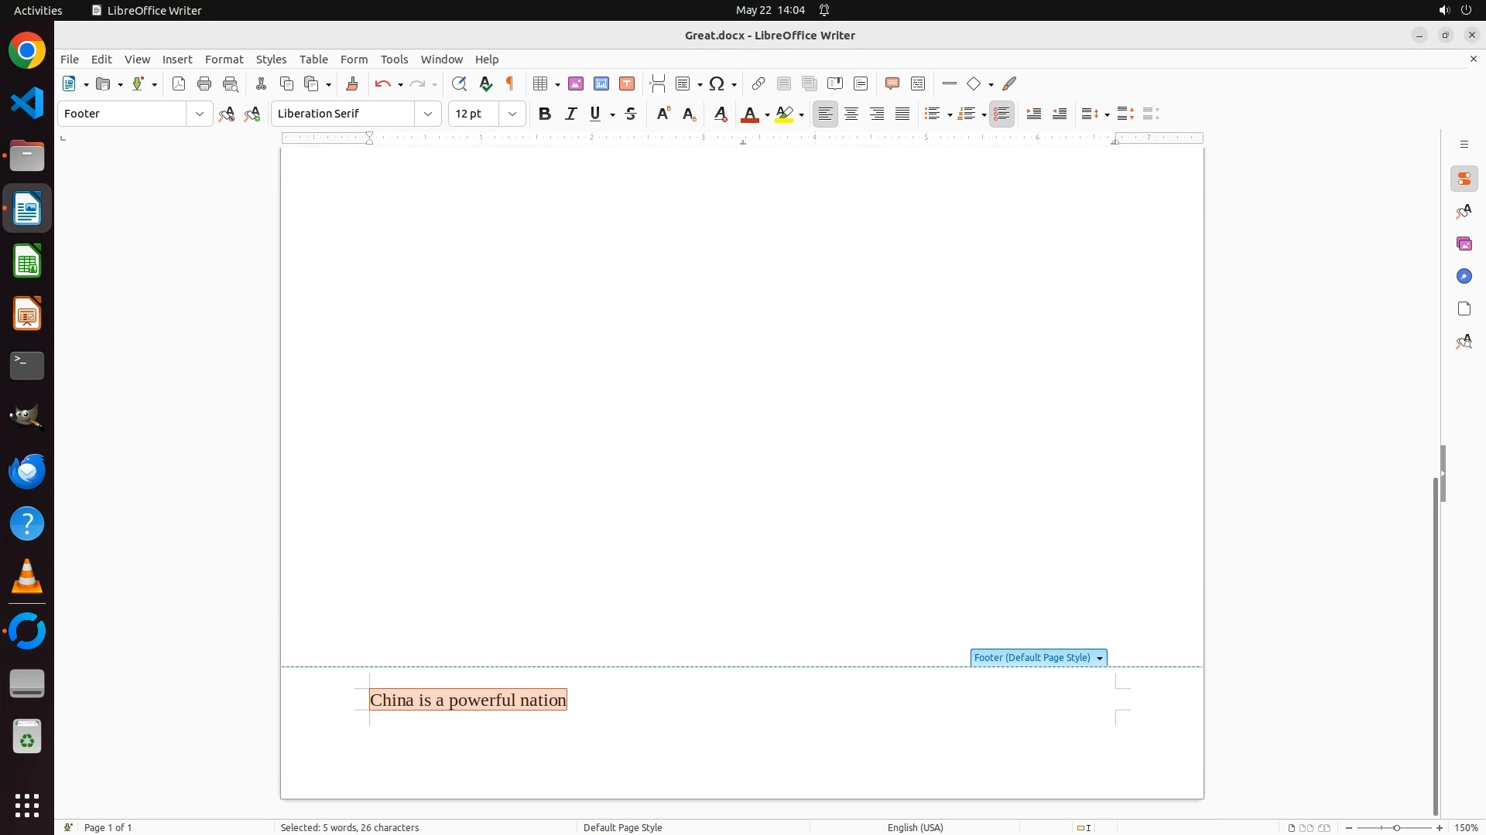Toggle formatting marks pilcrow button
The width and height of the screenshot is (1486, 835).
point(510,84)
